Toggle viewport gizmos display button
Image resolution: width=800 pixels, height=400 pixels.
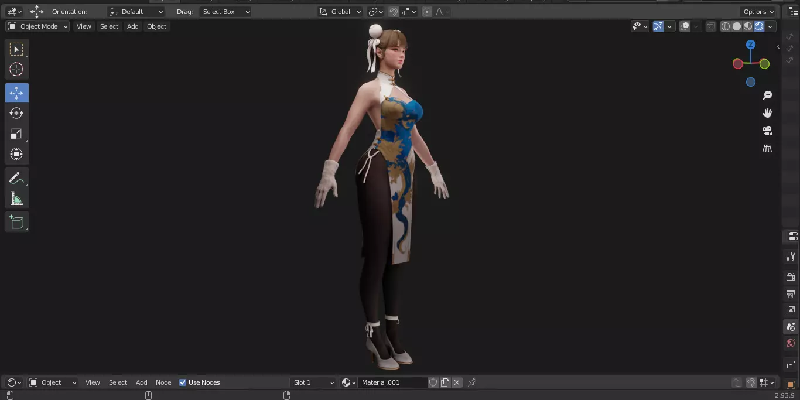(658, 26)
